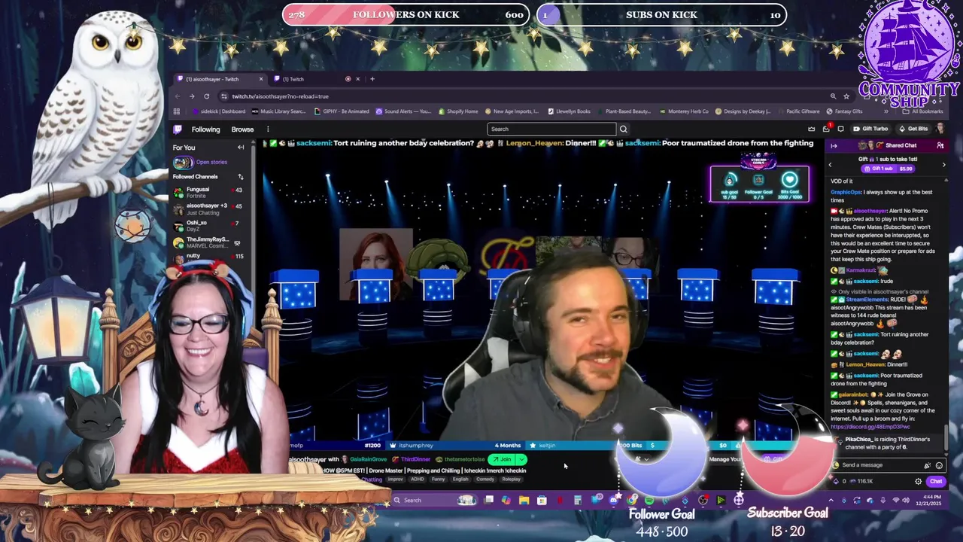963x542 pixels.
Task: Open Spotify from the taskbar
Action: (649, 500)
